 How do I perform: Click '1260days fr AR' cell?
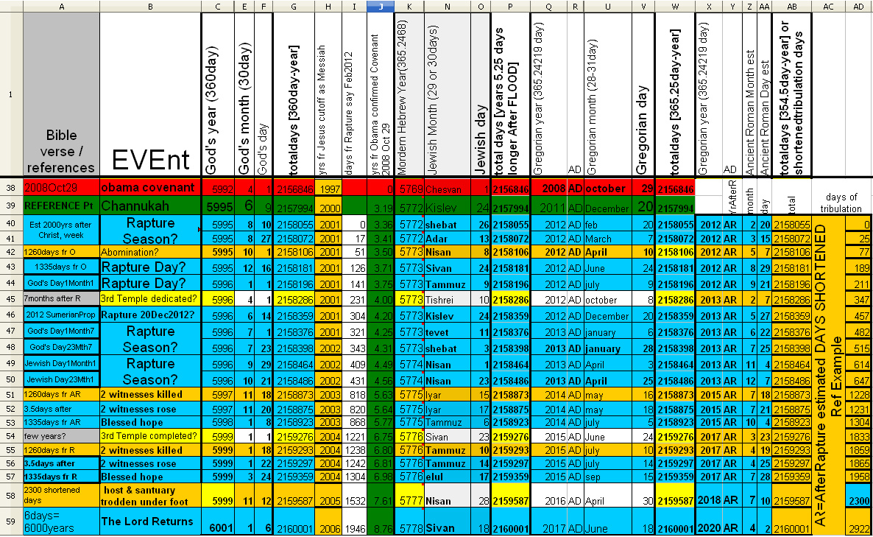click(61, 395)
